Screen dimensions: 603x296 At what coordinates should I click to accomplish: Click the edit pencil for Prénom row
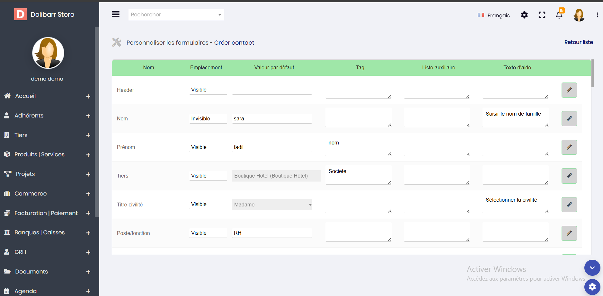click(569, 147)
